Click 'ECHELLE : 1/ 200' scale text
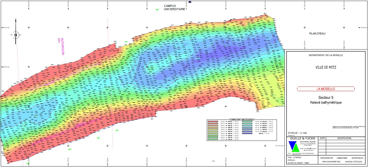Screen dimensions: 368x167 point(297,133)
